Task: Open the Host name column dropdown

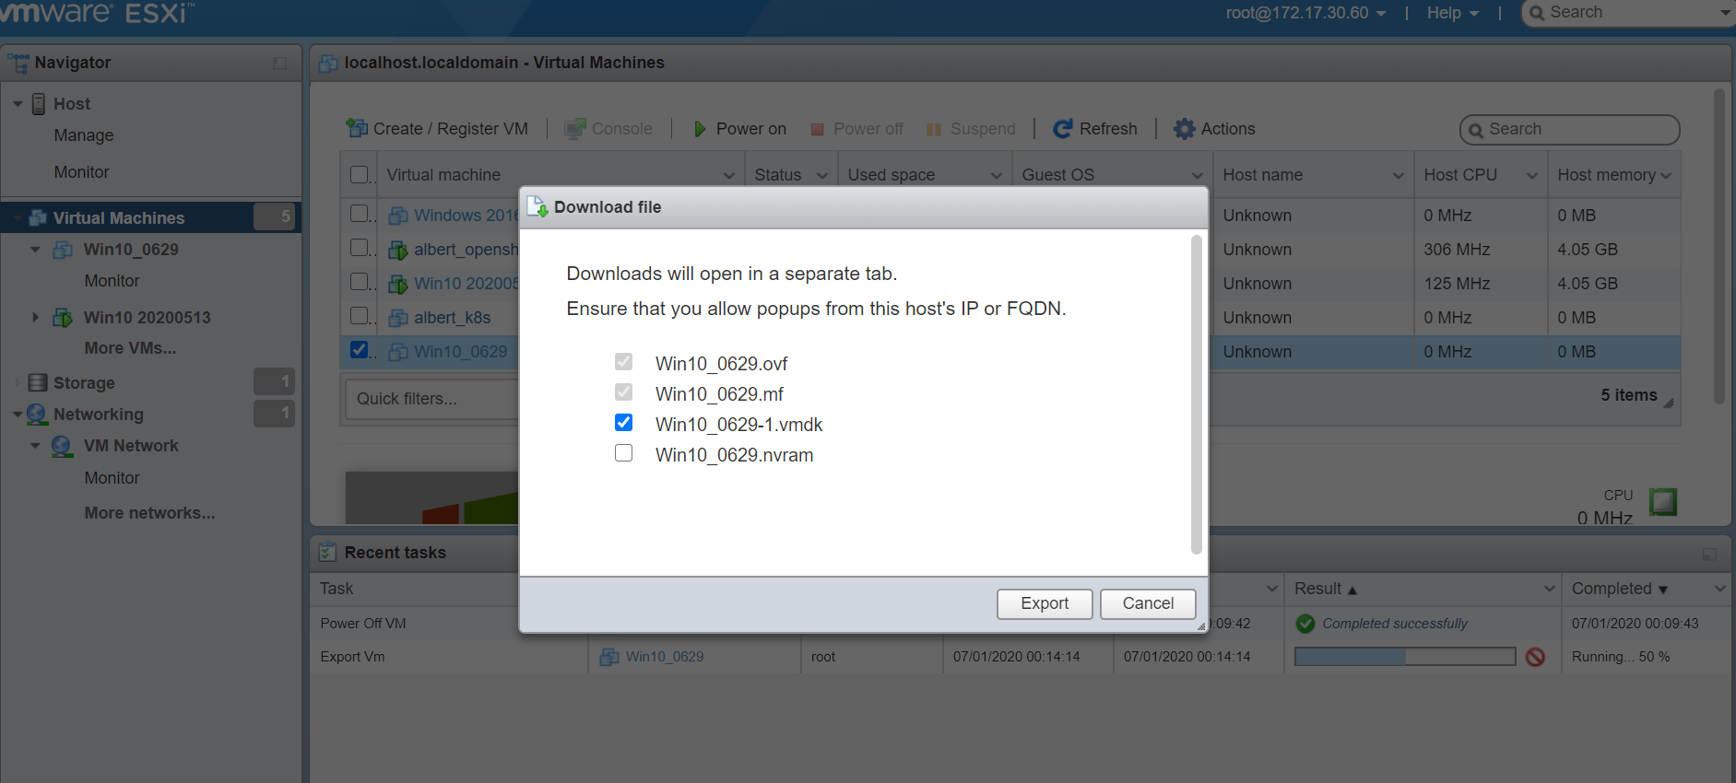Action: pyautogui.click(x=1399, y=176)
